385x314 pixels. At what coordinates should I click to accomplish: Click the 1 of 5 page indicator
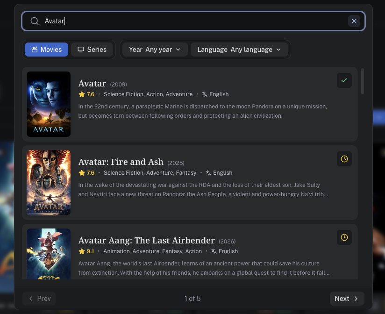[x=192, y=299]
